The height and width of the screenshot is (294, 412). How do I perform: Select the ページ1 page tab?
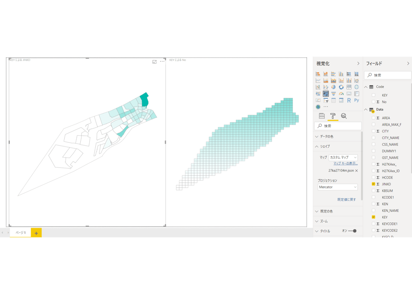click(21, 233)
